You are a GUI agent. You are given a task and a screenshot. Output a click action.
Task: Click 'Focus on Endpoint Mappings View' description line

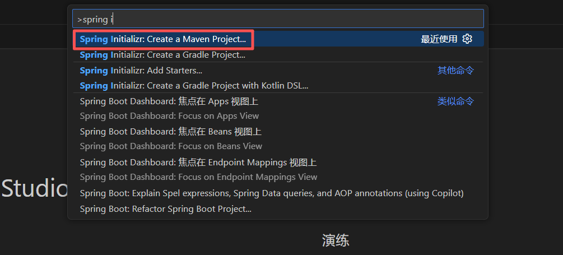198,177
